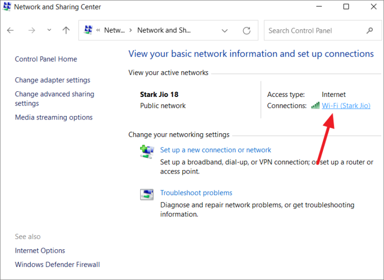This screenshot has height=280, width=384.
Task: Click the breadcrumb double-chevron overflow
Action: (98, 30)
